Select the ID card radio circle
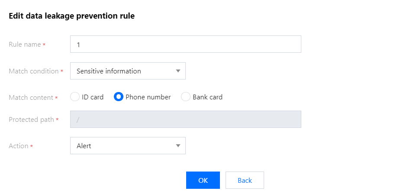Image resolution: width=410 pixels, height=194 pixels. click(75, 97)
